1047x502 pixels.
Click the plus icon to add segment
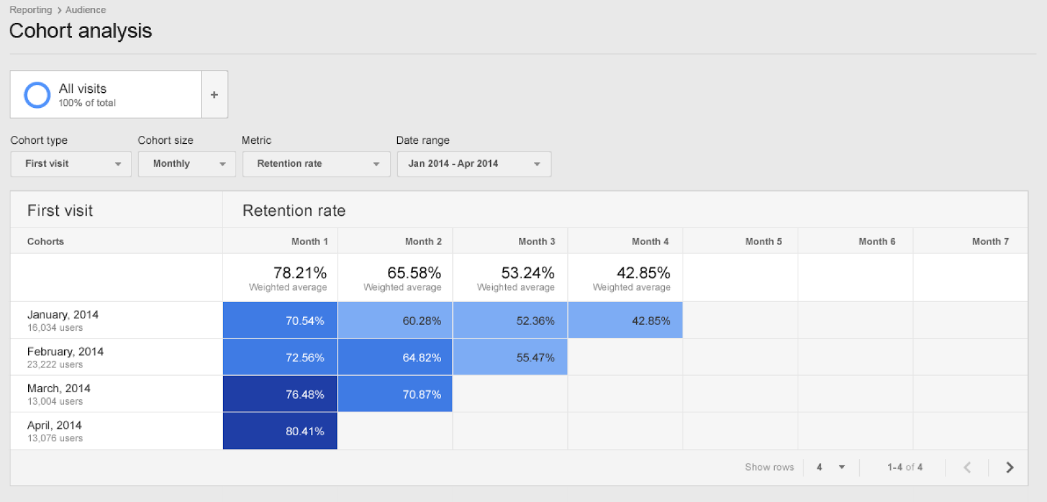pyautogui.click(x=214, y=95)
